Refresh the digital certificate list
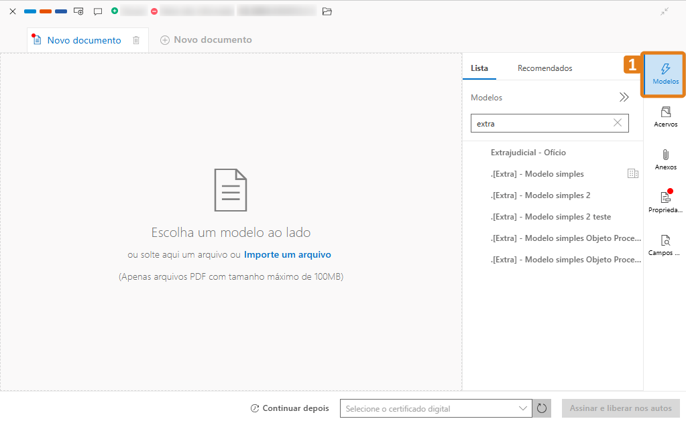This screenshot has height=421, width=686. pyautogui.click(x=541, y=408)
